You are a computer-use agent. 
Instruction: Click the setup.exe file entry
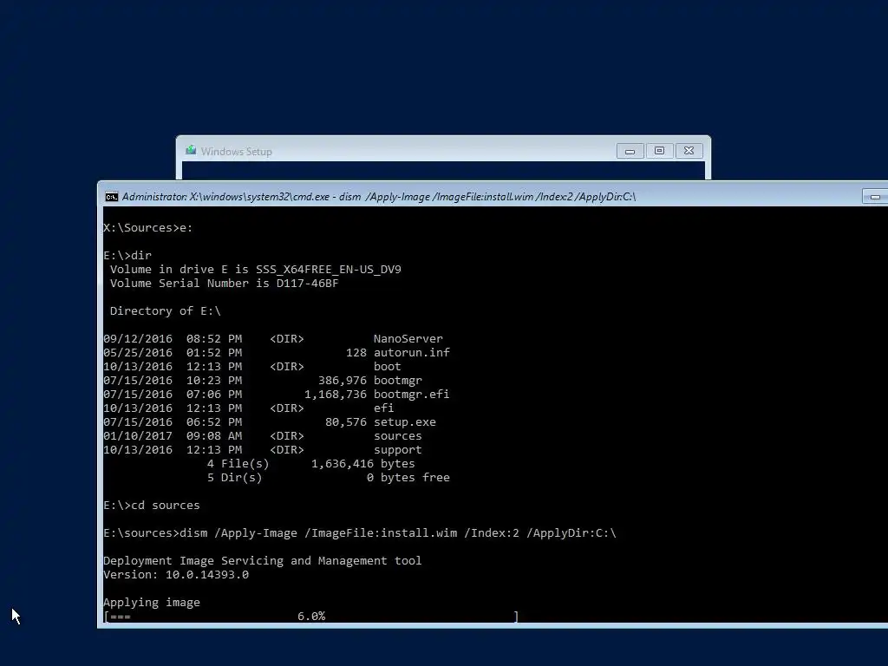click(270, 422)
